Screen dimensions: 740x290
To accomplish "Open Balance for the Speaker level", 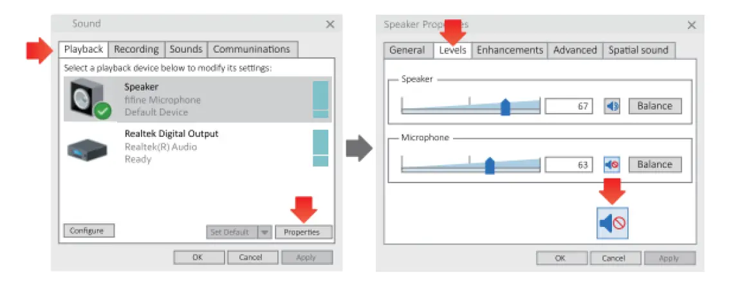I will click(654, 106).
